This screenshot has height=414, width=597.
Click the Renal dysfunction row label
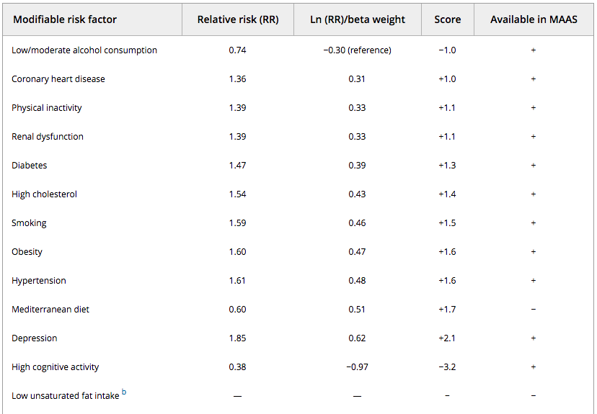pos(47,137)
